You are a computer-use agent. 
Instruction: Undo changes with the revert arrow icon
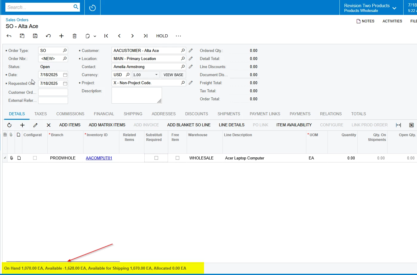48,36
